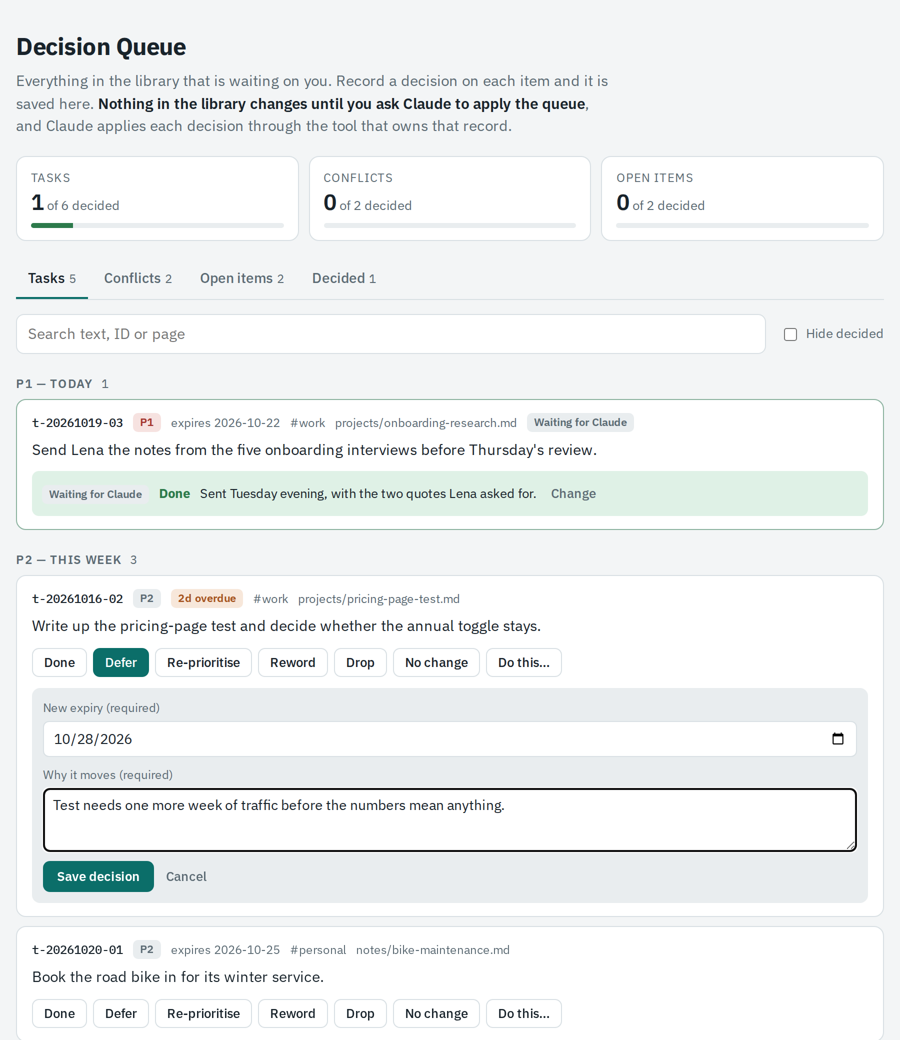Open the calendar picker in New expiry field
The image size is (900, 1040).
coord(837,738)
